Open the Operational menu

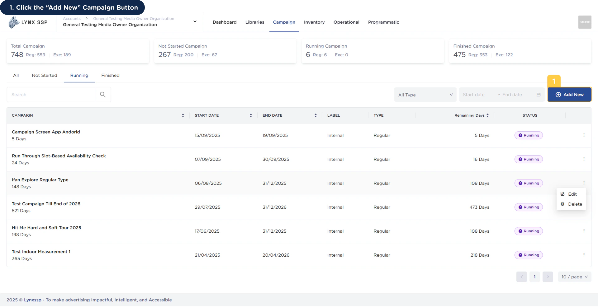coord(346,22)
